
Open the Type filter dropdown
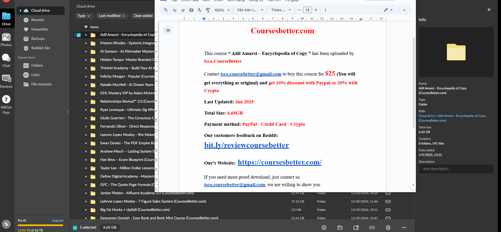(x=84, y=16)
